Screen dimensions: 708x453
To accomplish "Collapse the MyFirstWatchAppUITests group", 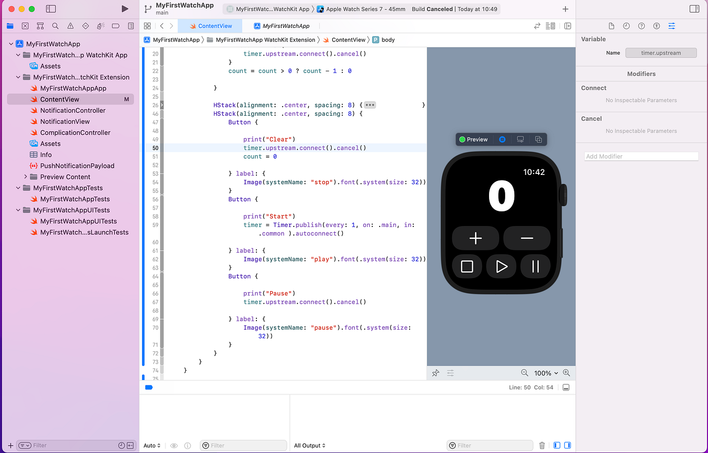I will tap(18, 210).
